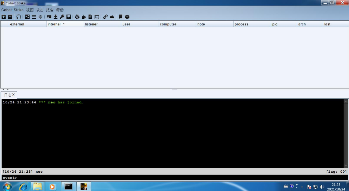The height and width of the screenshot is (191, 349).
Task: Open the 帮助 menu
Action: click(60, 10)
